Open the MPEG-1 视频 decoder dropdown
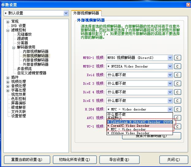 (x=170, y=58)
